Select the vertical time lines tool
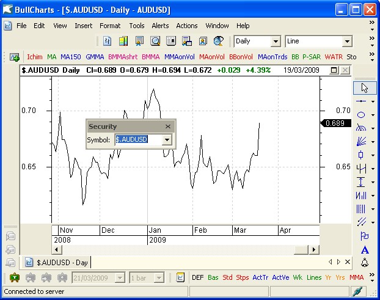 (x=361, y=208)
